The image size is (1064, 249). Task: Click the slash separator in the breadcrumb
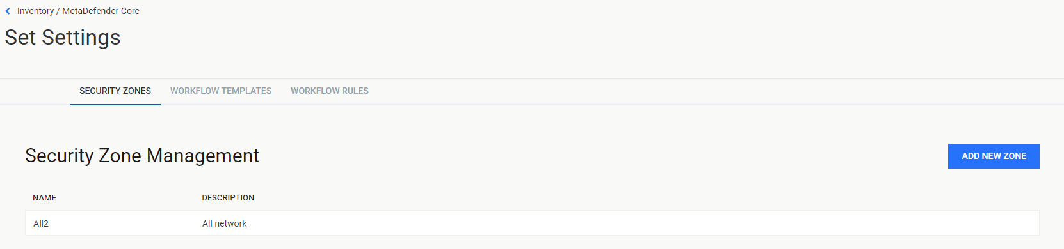coord(58,11)
